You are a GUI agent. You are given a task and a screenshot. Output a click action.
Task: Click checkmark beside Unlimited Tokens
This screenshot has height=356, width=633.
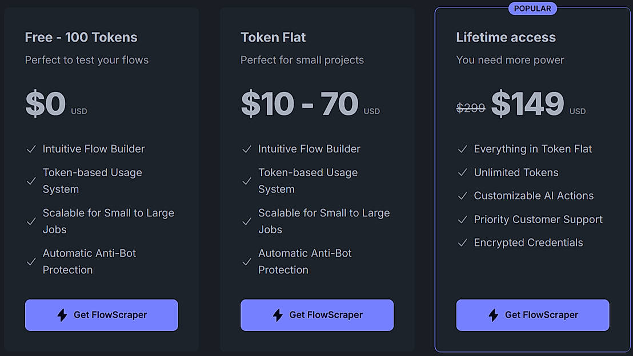463,173
